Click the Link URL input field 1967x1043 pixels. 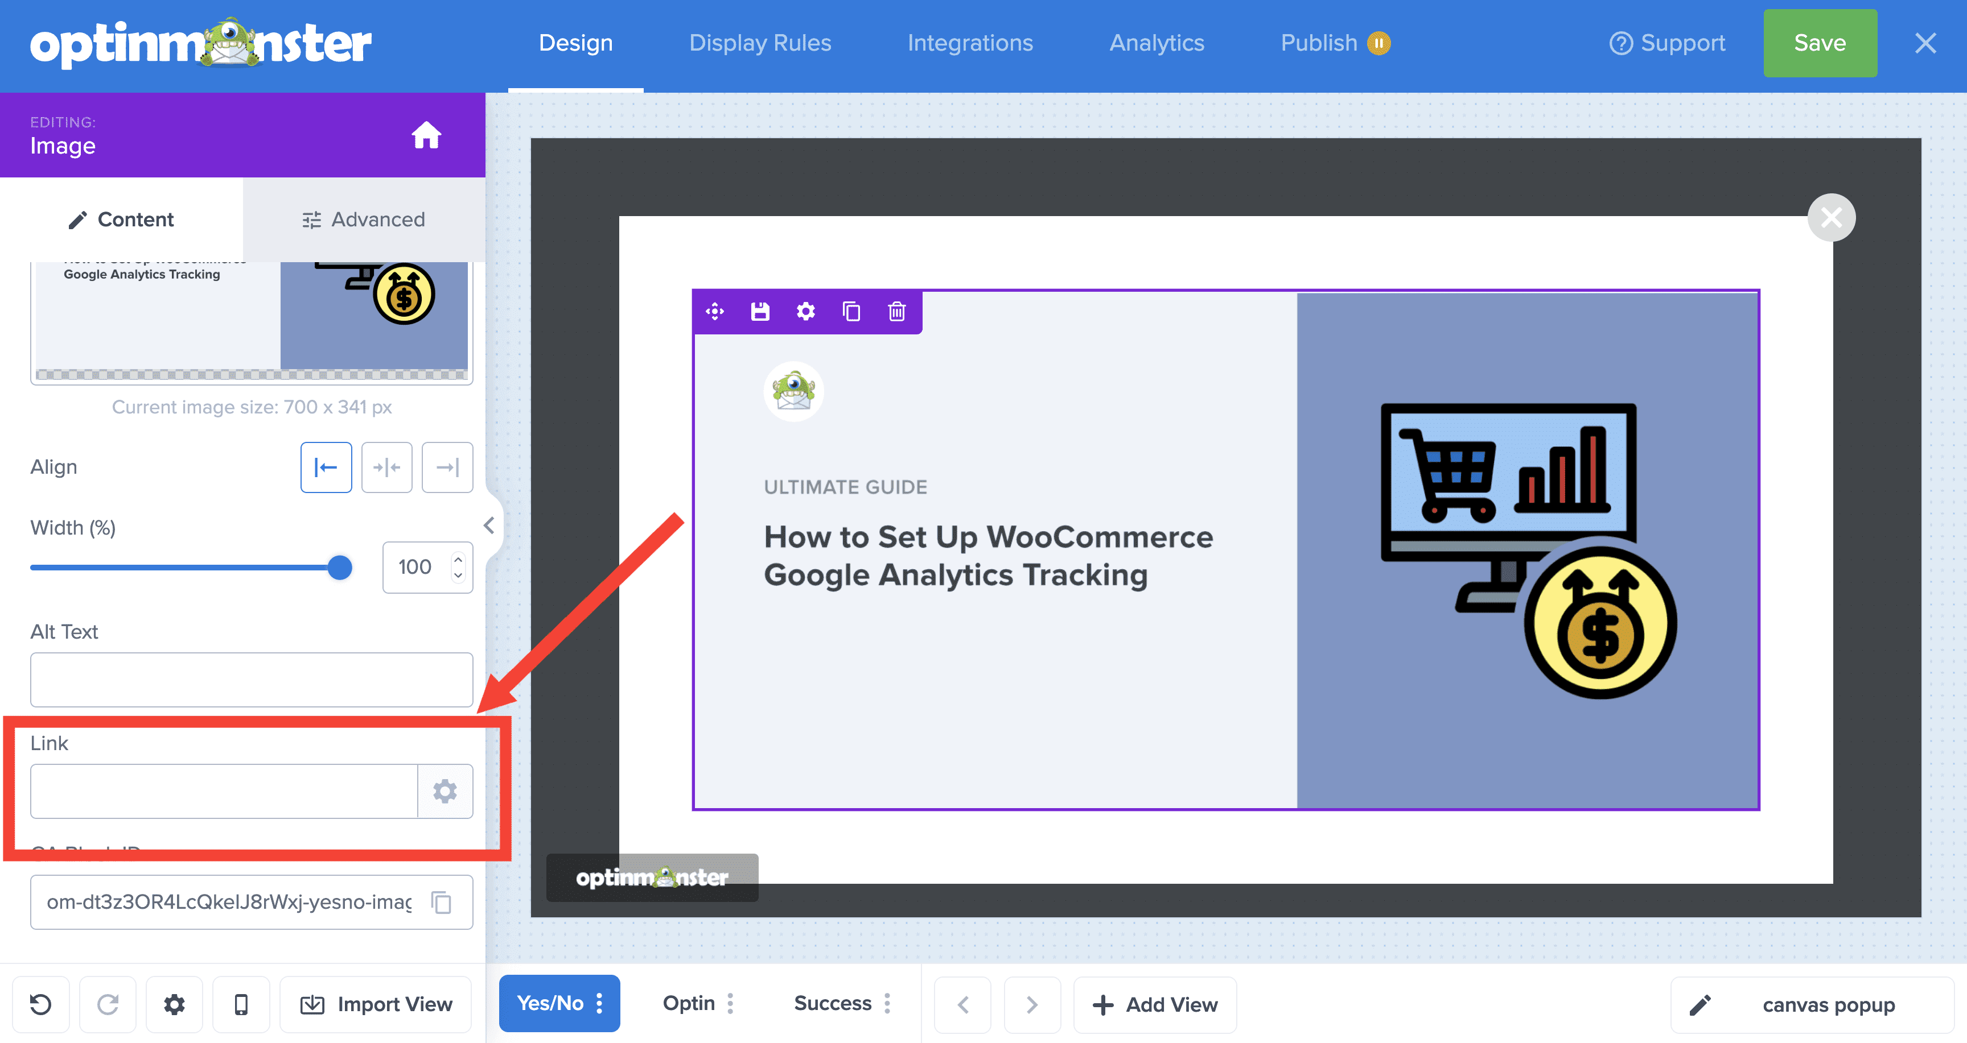pyautogui.click(x=224, y=790)
